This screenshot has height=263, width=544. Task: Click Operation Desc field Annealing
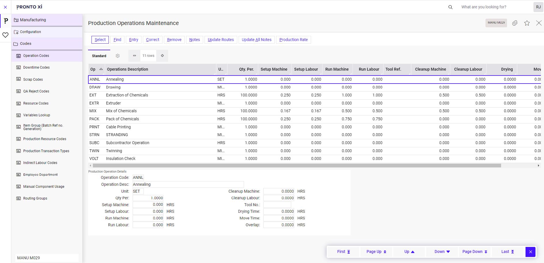pos(188,184)
